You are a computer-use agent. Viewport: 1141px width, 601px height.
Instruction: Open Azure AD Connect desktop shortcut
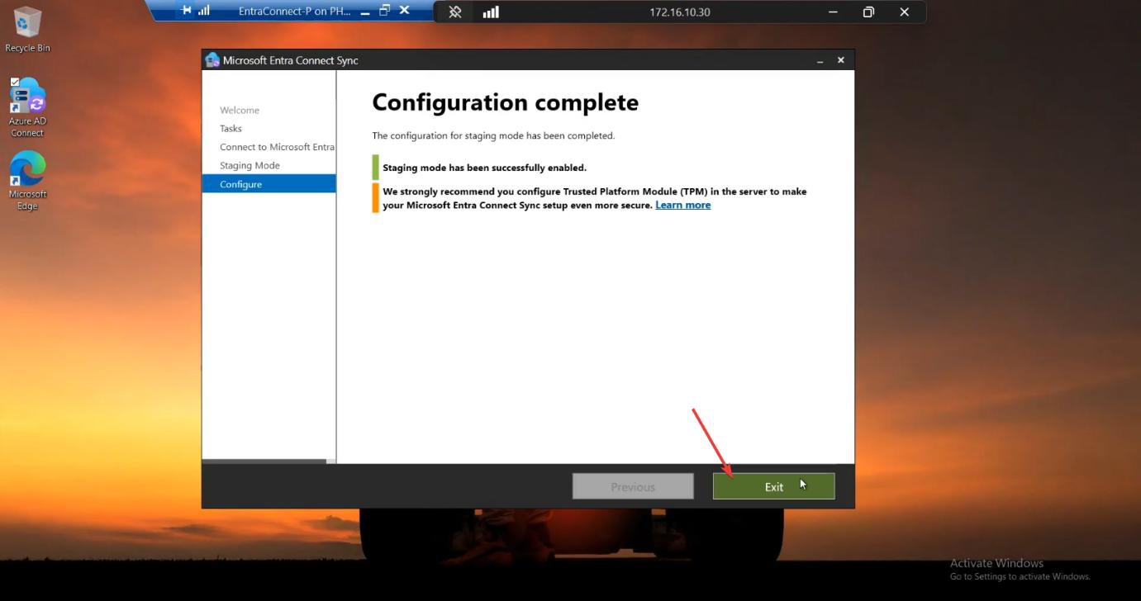coord(27,107)
